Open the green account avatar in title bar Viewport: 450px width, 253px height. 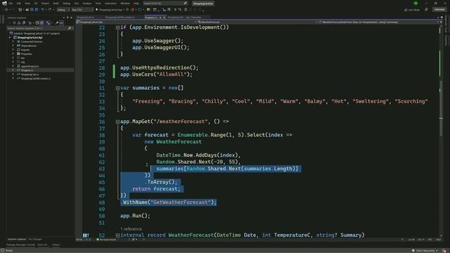[x=416, y=3]
